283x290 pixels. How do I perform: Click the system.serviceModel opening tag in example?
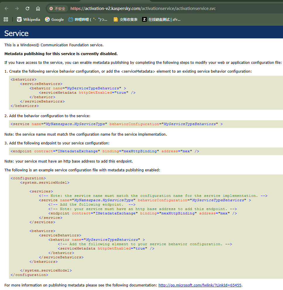click(44, 182)
